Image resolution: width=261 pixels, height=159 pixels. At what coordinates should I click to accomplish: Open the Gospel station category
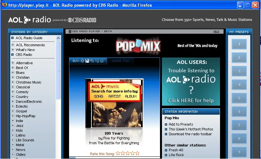pyautogui.click(x=22, y=111)
